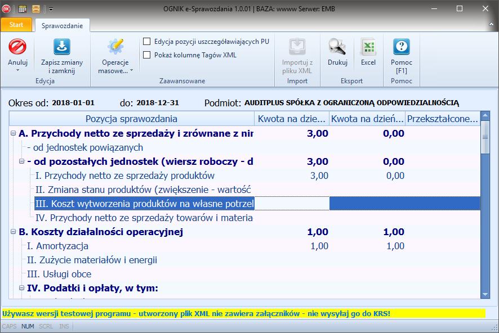Click the vertical scrollbar thumb
Screen dimensions: 499x333
(x=485, y=137)
